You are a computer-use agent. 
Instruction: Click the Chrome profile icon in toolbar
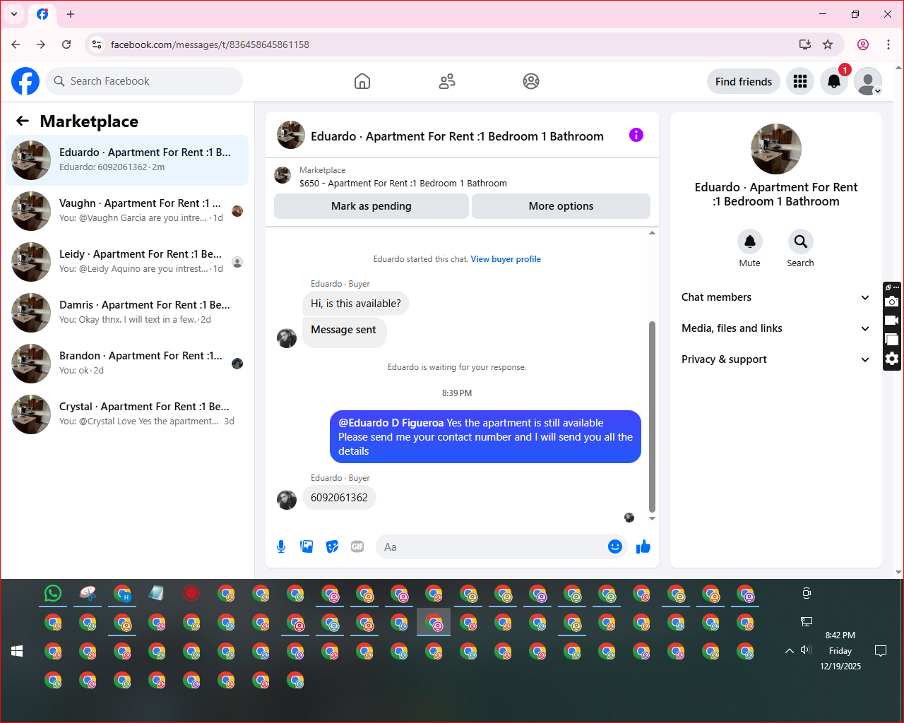[x=863, y=44]
